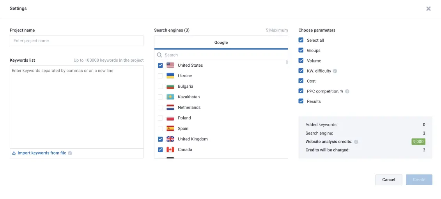Click the info icon beside KW. difficulty

[335, 71]
